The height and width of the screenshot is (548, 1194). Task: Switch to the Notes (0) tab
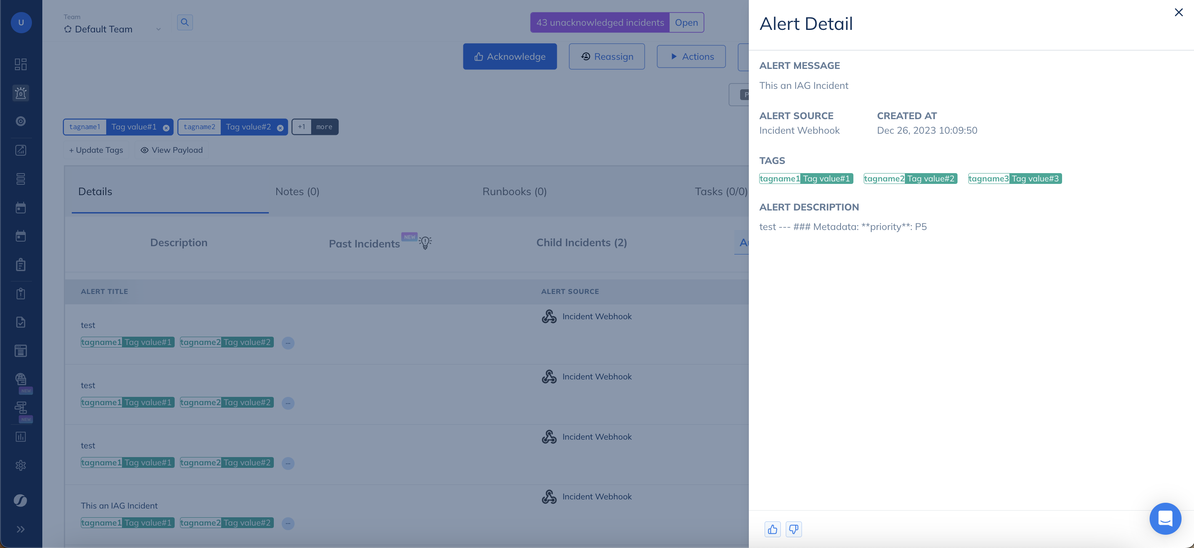click(297, 191)
